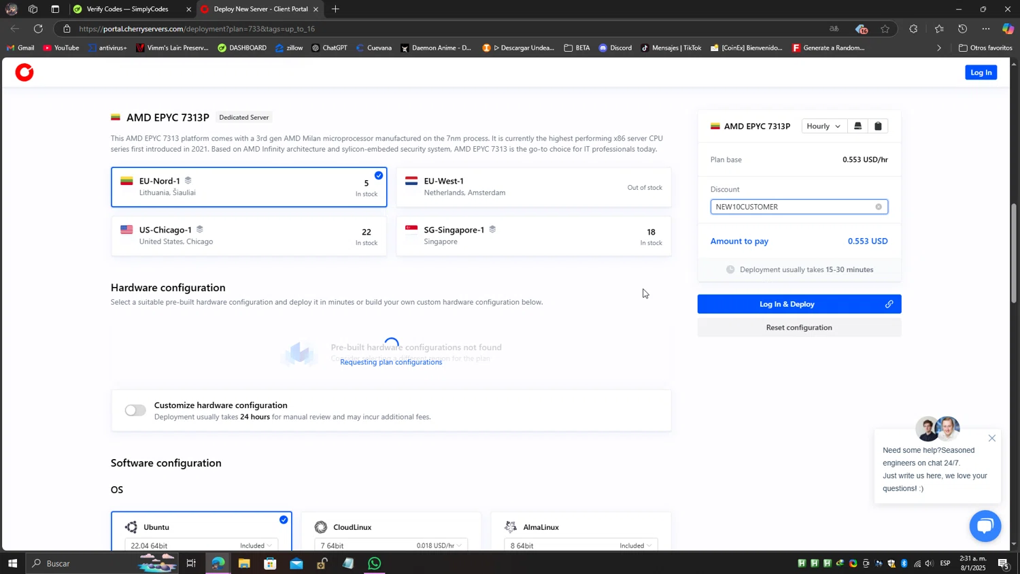The image size is (1020, 574).
Task: Open the Mail app from taskbar
Action: pos(296,563)
